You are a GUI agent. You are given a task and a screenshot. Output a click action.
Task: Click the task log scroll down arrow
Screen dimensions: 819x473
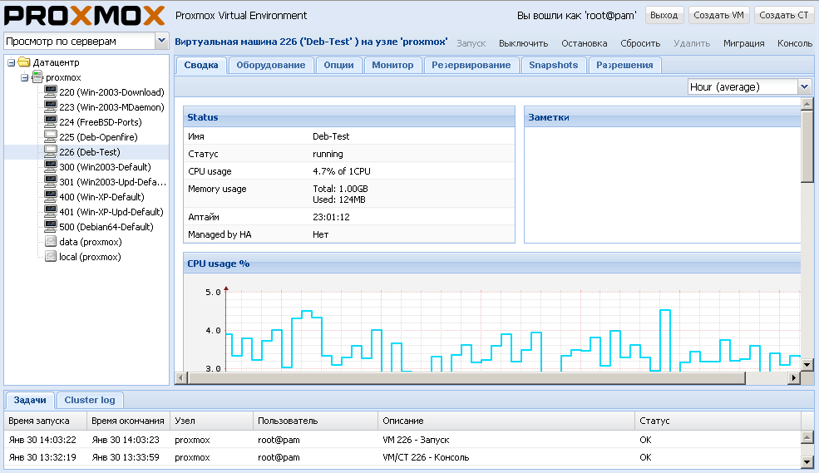(x=807, y=461)
